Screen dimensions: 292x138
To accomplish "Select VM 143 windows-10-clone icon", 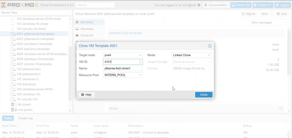I will tap(13, 24).
